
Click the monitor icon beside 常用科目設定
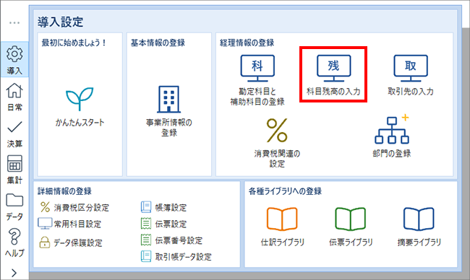[45, 224]
